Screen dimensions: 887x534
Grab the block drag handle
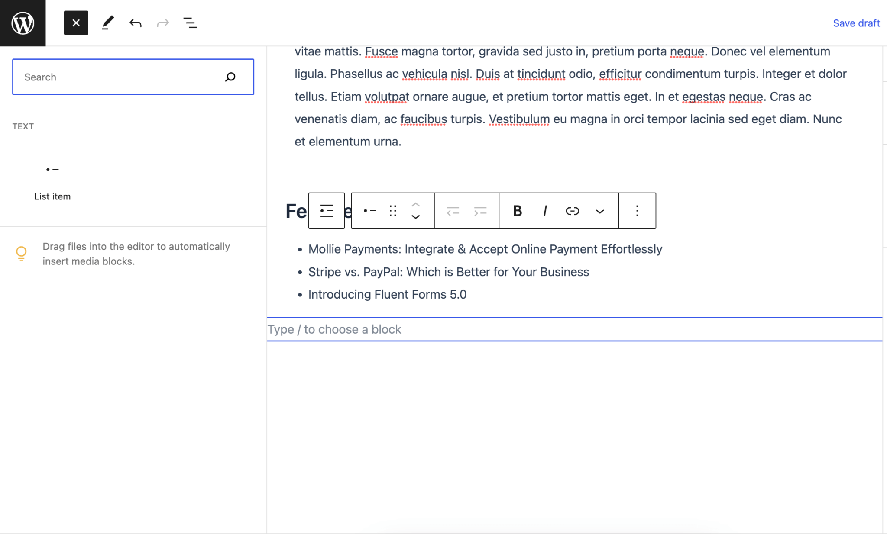tap(393, 211)
